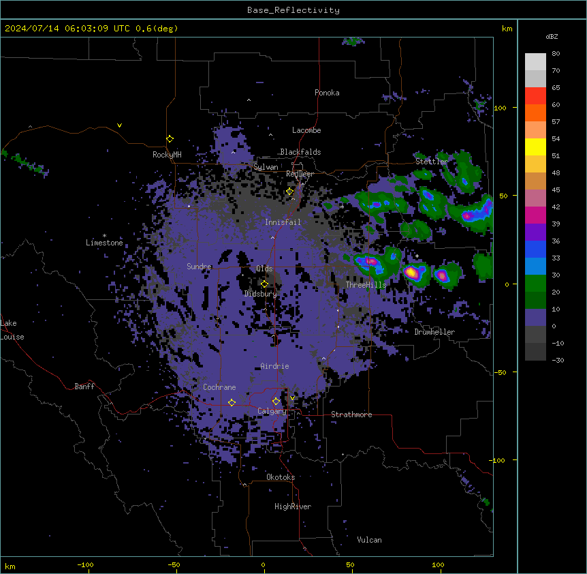
Task: Select the Didsbury city label
Action: tap(260, 294)
